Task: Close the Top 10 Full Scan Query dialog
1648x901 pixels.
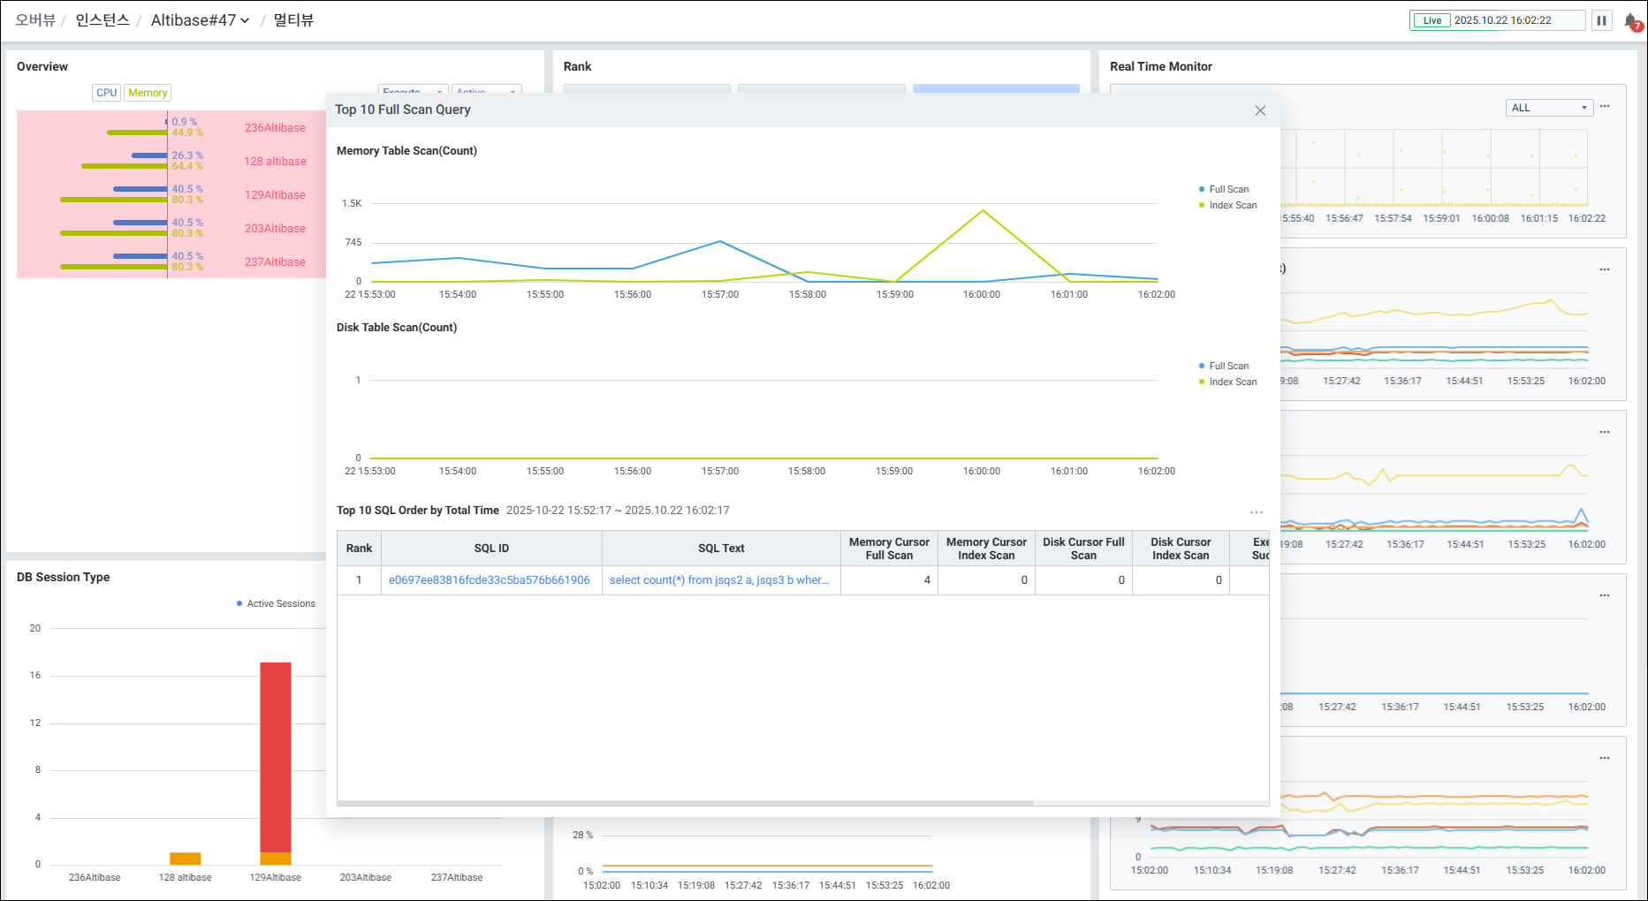Action: click(1260, 110)
